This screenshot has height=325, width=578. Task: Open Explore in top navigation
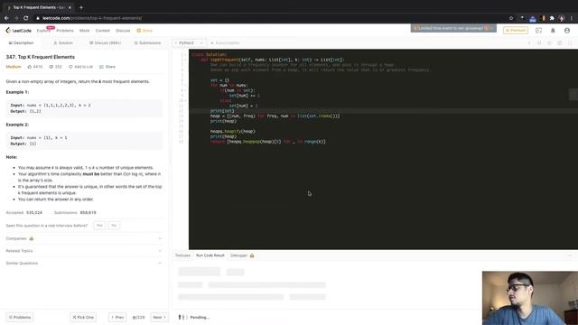[43, 31]
